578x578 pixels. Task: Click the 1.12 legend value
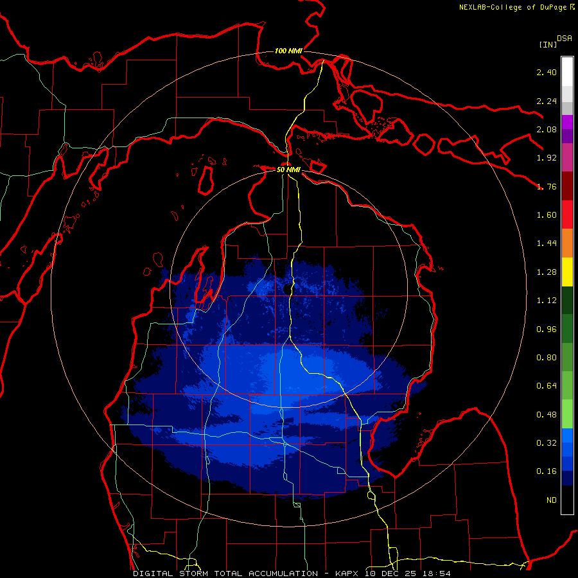click(x=547, y=301)
